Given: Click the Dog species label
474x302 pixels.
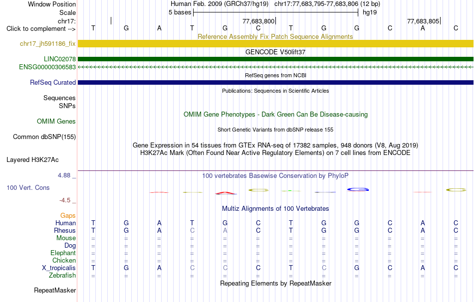Looking at the screenshot, I should pyautogui.click(x=70, y=246).
